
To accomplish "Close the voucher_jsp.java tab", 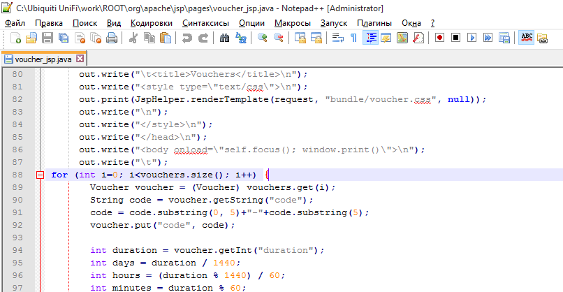I will click(x=80, y=59).
